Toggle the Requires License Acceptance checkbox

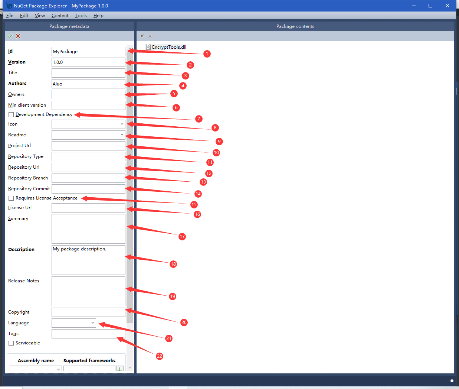click(11, 198)
